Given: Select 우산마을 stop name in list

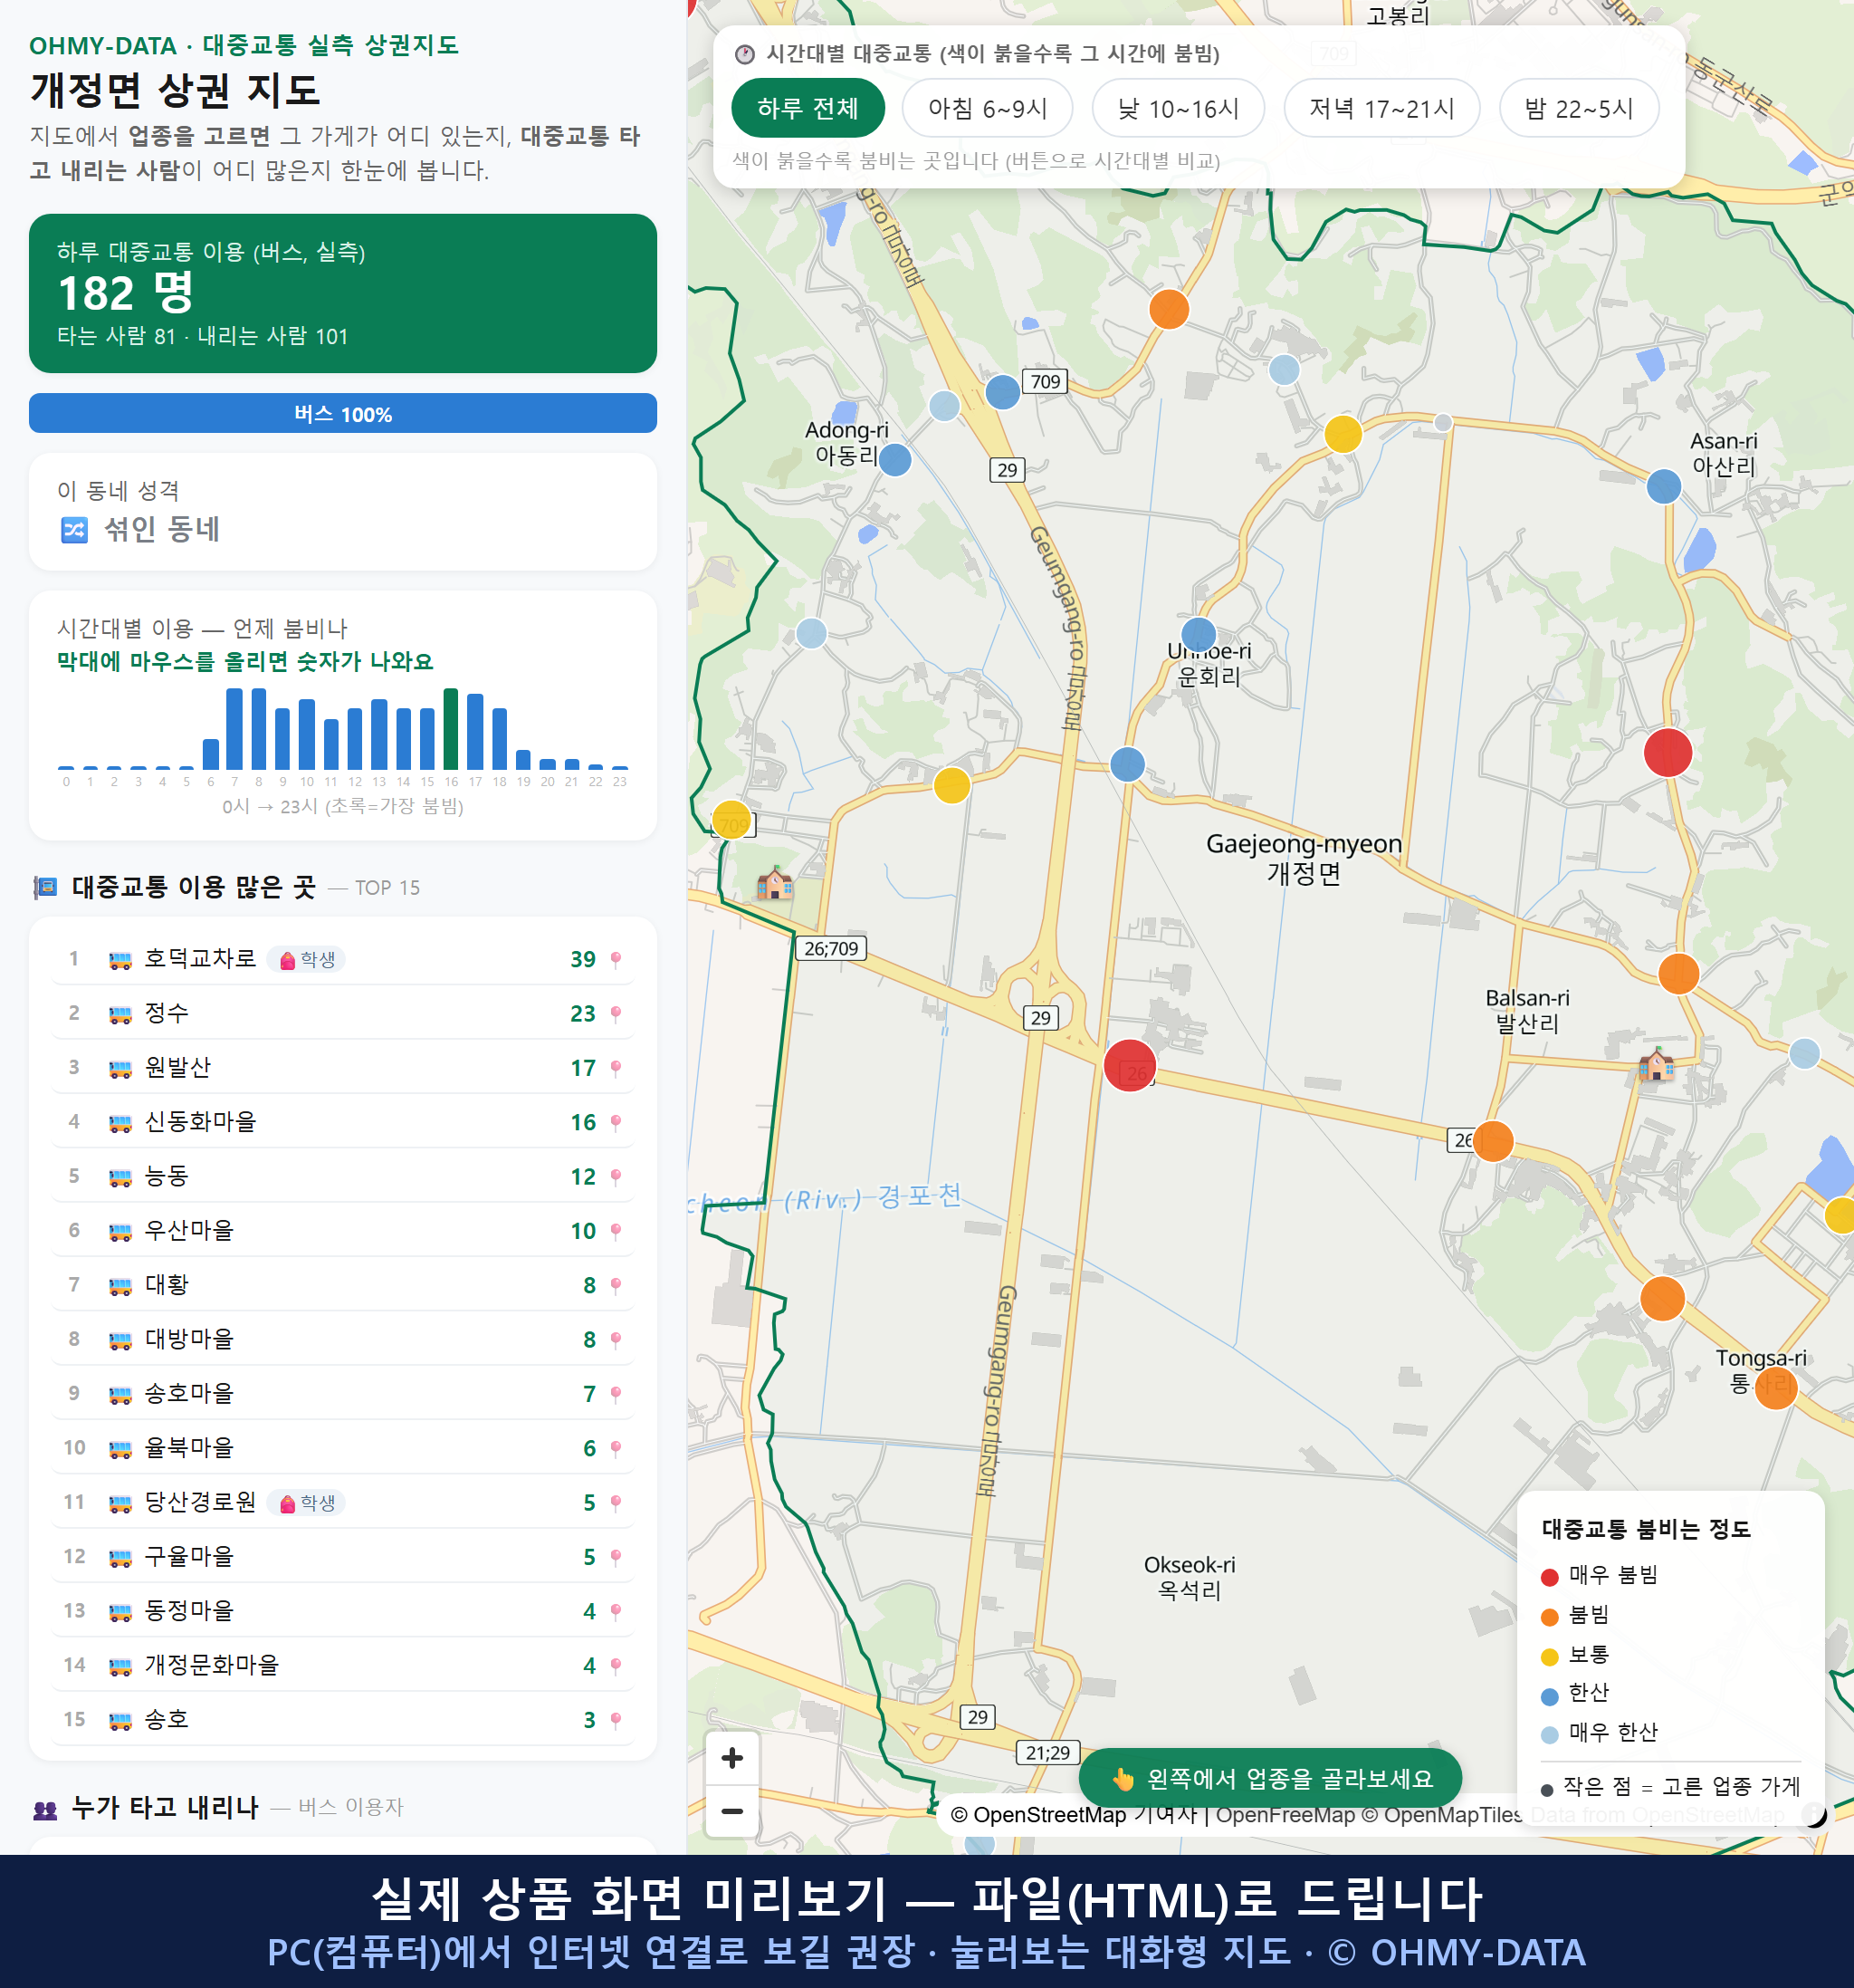Looking at the screenshot, I should pos(189,1230).
